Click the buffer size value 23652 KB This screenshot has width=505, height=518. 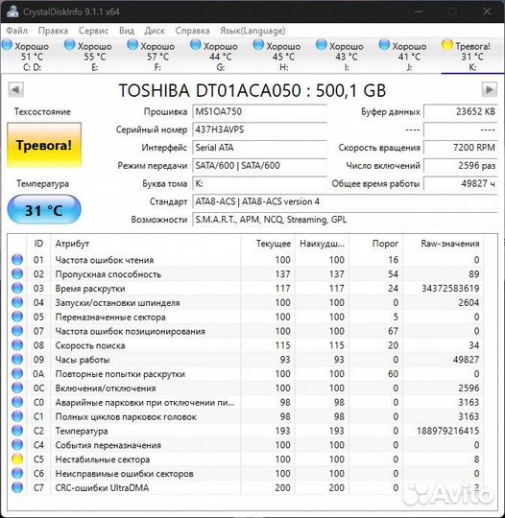(460, 111)
